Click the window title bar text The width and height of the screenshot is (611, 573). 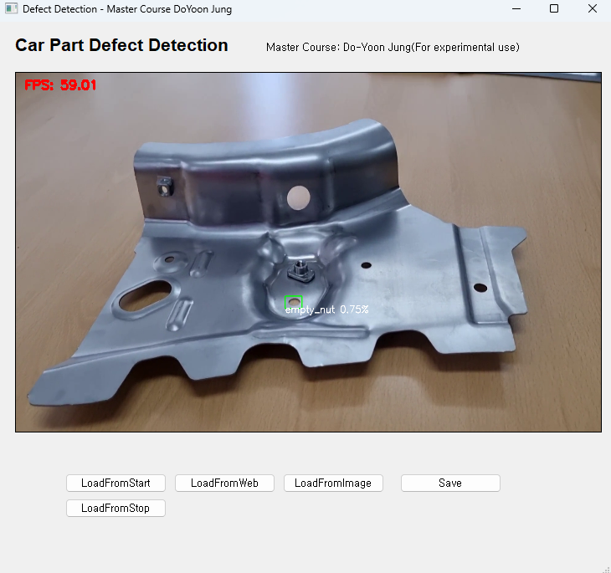[x=127, y=9]
